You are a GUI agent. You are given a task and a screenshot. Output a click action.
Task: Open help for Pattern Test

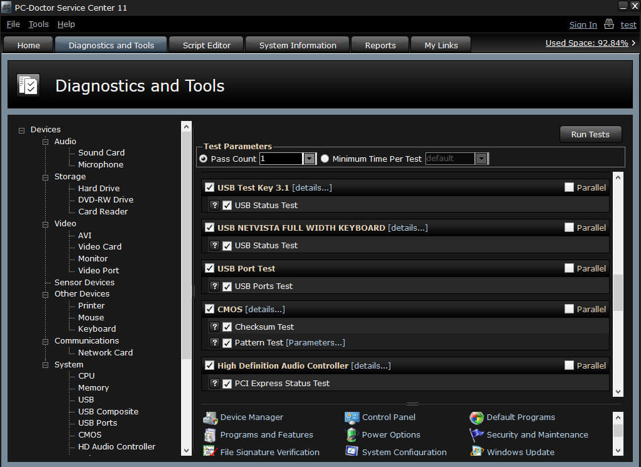point(214,342)
